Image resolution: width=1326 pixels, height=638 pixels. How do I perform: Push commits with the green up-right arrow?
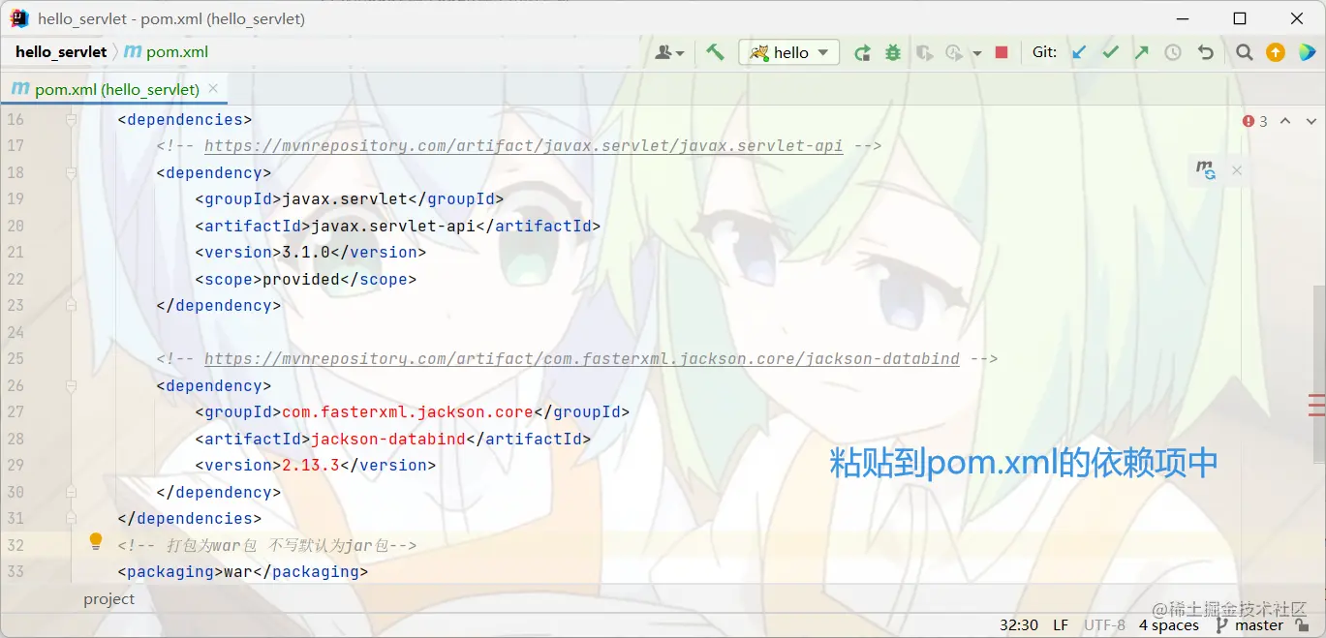[x=1141, y=53]
